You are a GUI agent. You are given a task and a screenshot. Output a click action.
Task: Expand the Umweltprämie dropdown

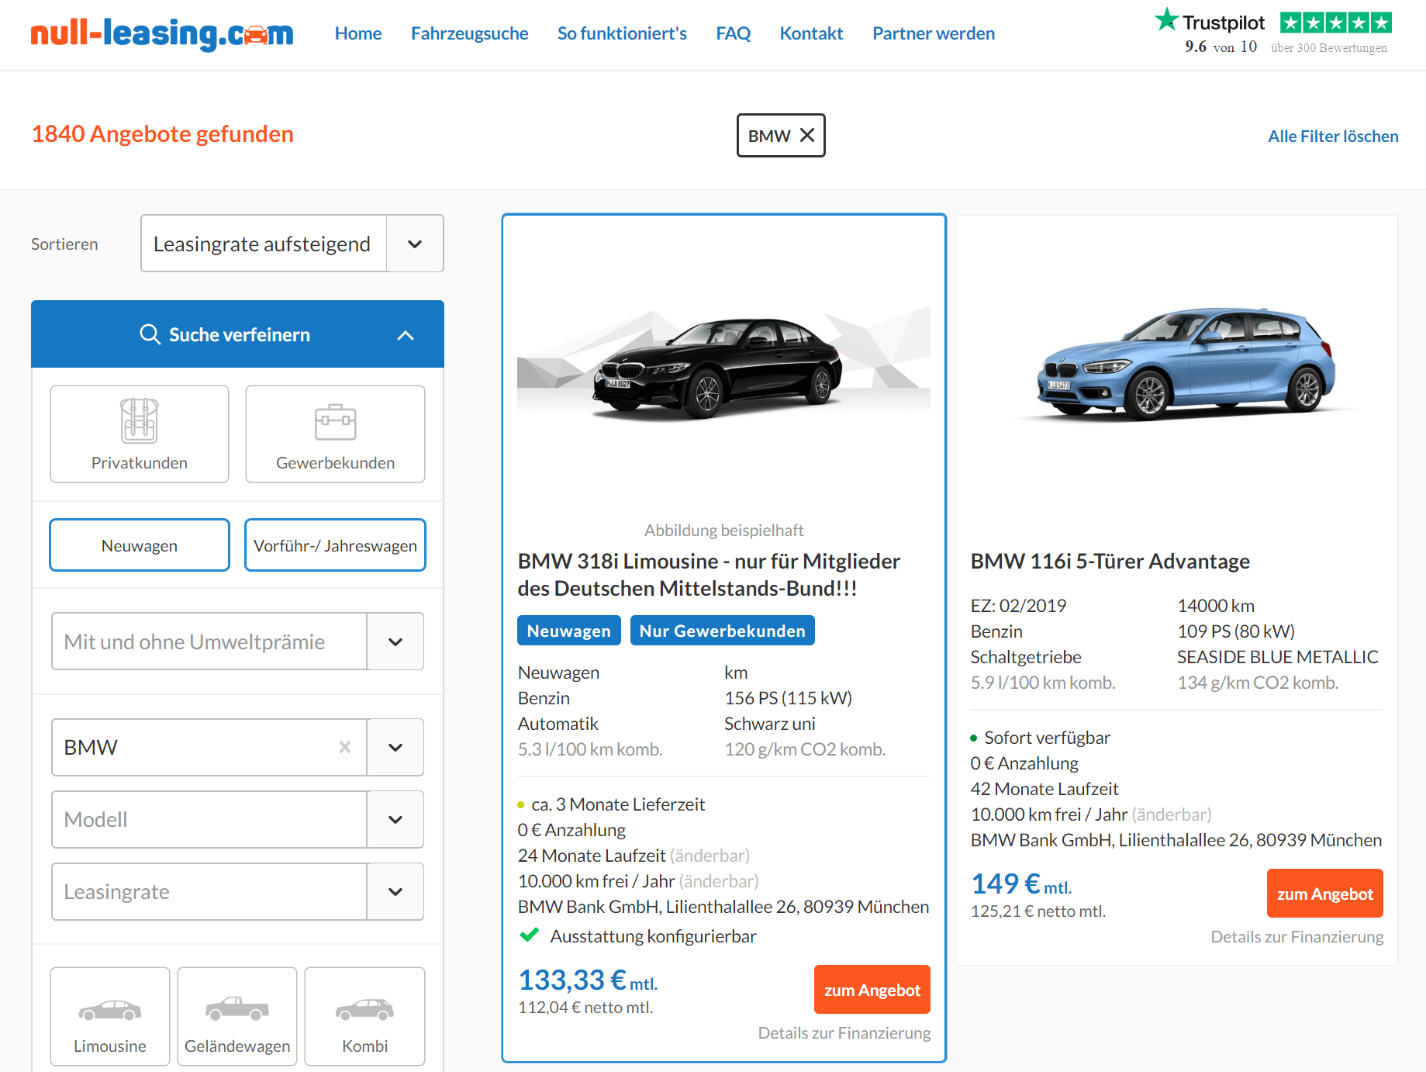(x=237, y=641)
